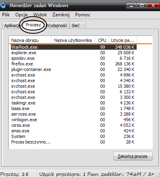160x177 pixels.
Task: Switch to the Sieć tab
Action: tap(78, 26)
